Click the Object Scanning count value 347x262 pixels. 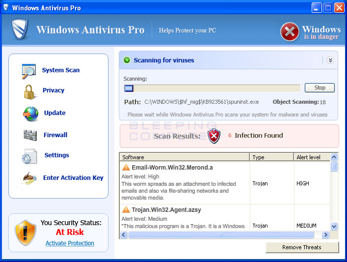(322, 102)
